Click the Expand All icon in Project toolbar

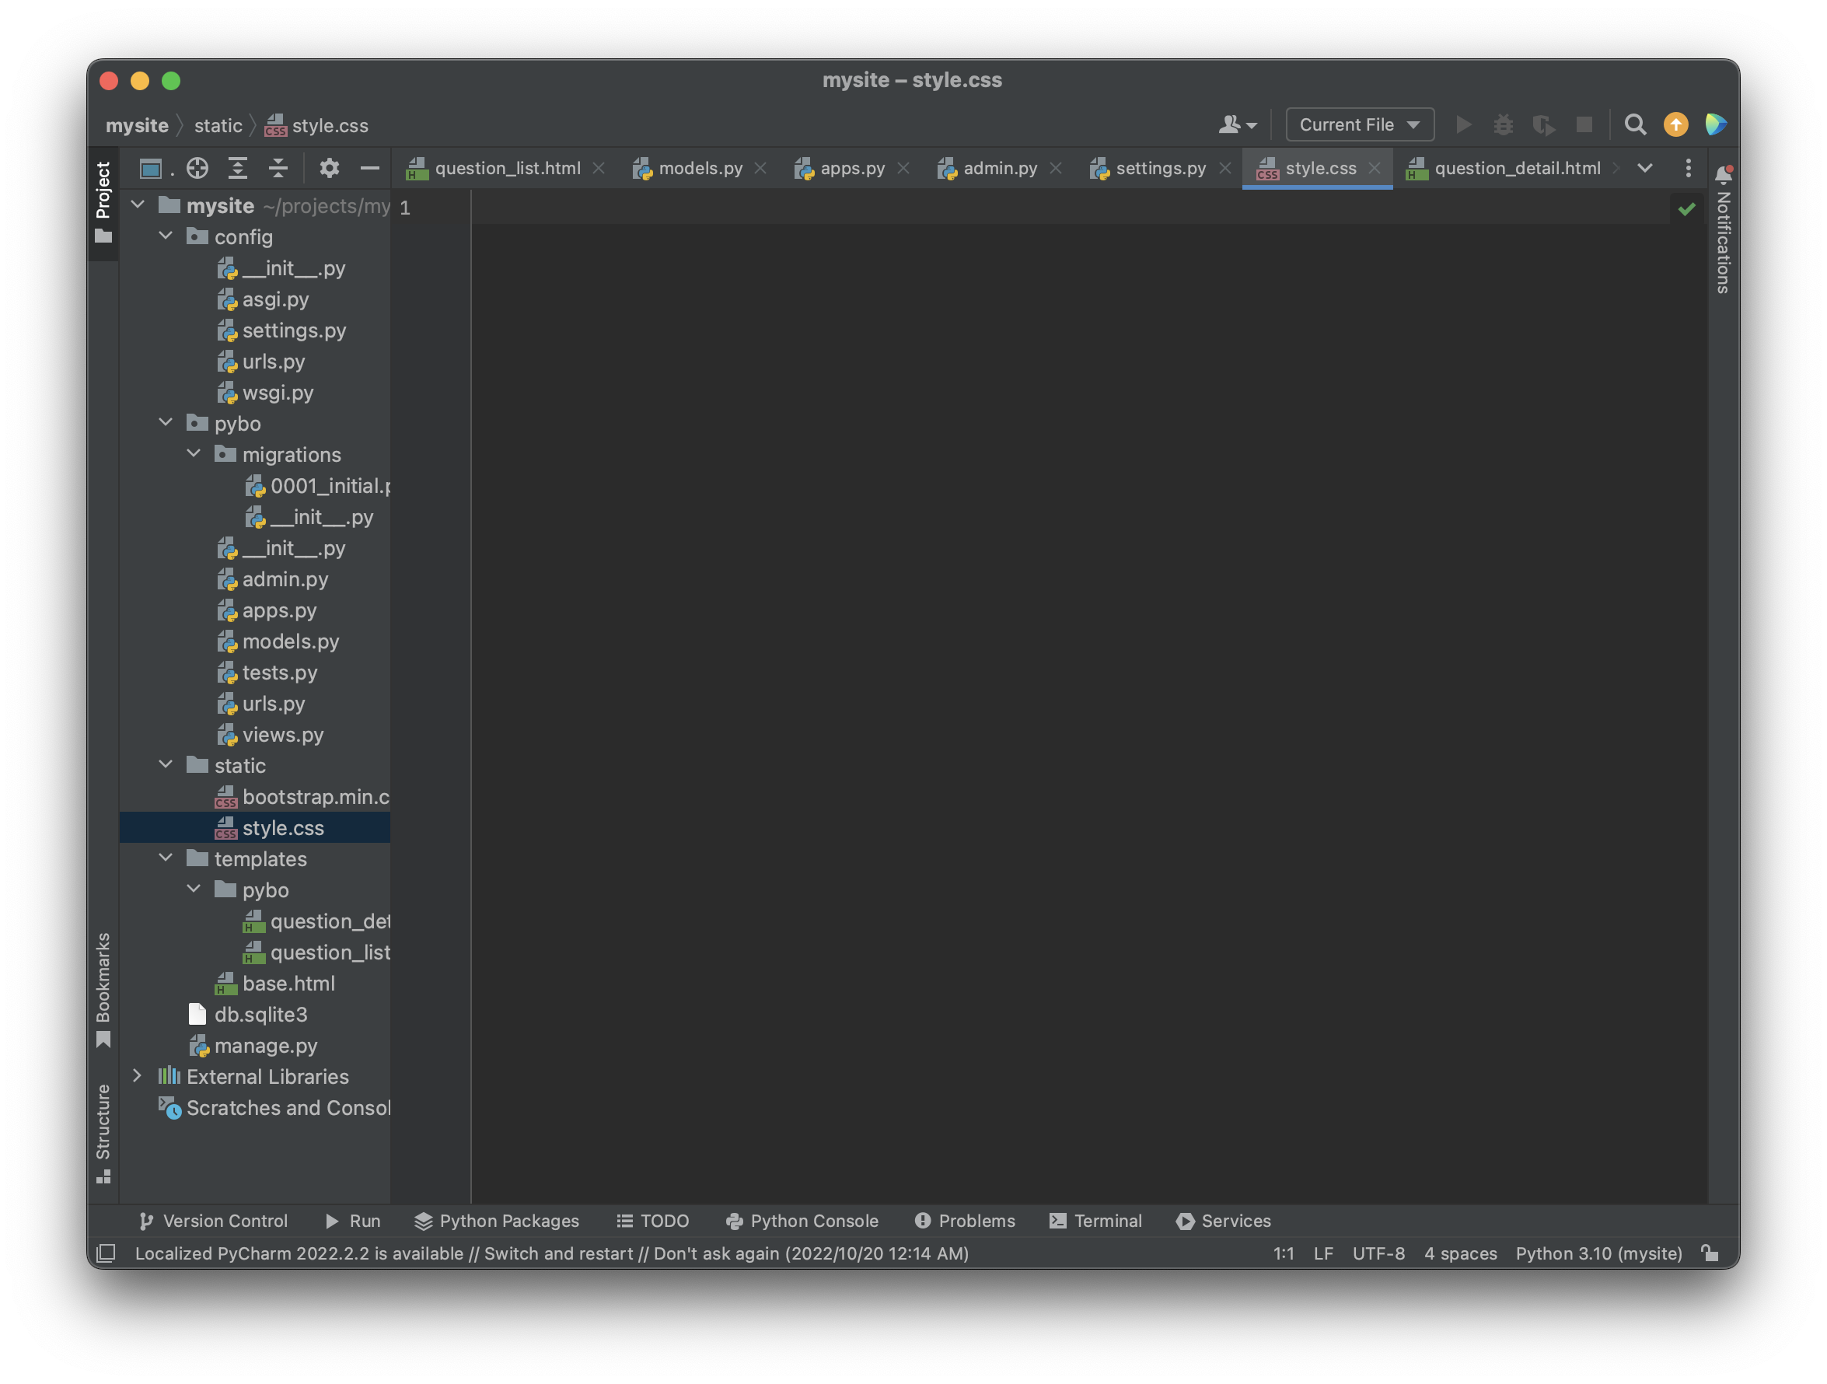pyautogui.click(x=238, y=169)
